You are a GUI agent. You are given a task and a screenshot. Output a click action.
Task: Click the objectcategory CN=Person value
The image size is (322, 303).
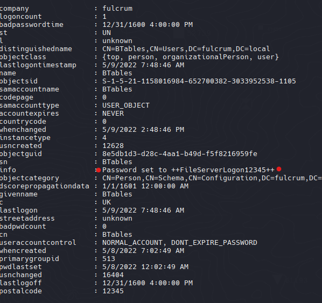pyautogui.click(x=212, y=178)
